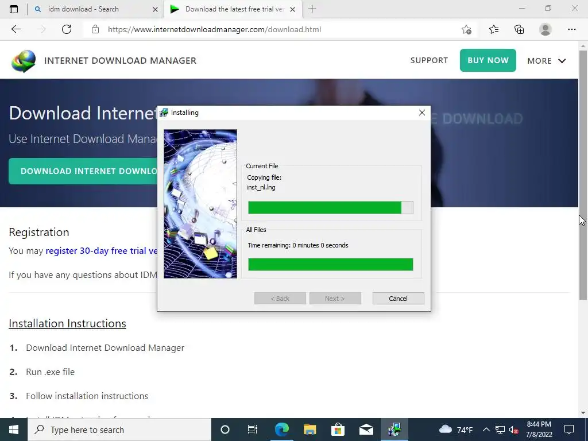Add this page to favorites star icon

pyautogui.click(x=466, y=29)
